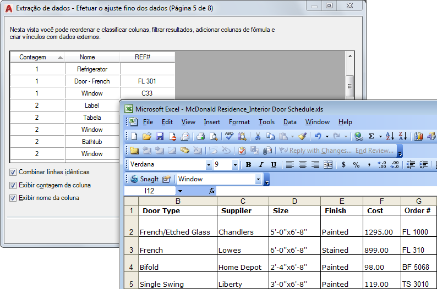The width and height of the screenshot is (437, 289).
Task: Expand the Undo history dropdown arrow
Action: [327, 136]
